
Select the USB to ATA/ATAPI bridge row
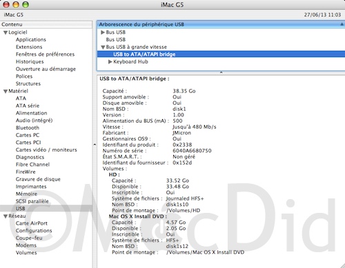coord(221,54)
